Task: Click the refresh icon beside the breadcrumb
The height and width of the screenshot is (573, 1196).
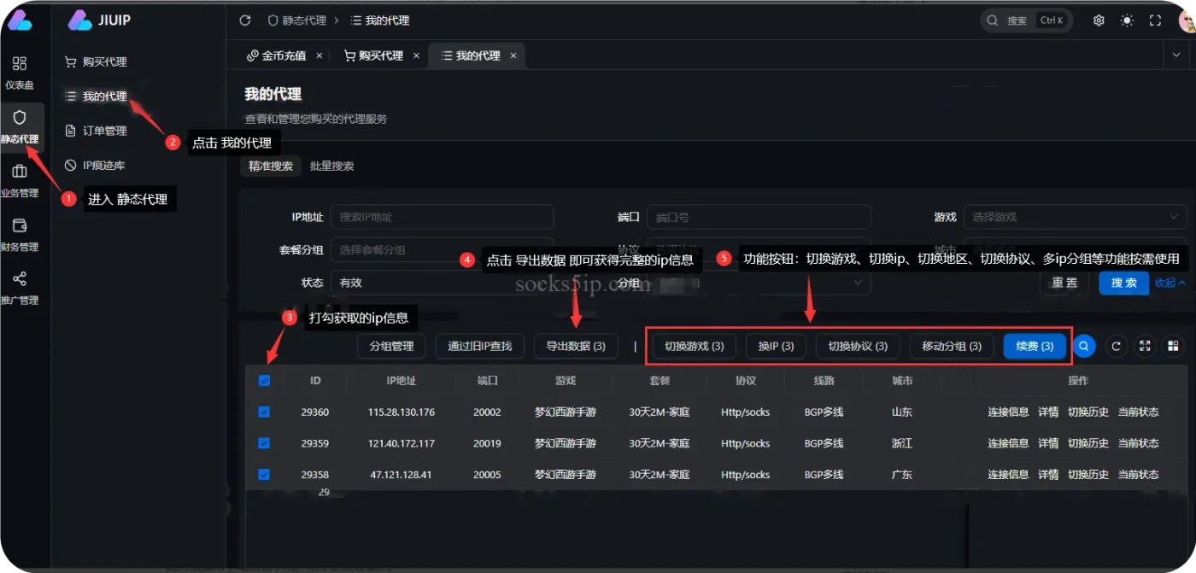Action: coord(245,20)
